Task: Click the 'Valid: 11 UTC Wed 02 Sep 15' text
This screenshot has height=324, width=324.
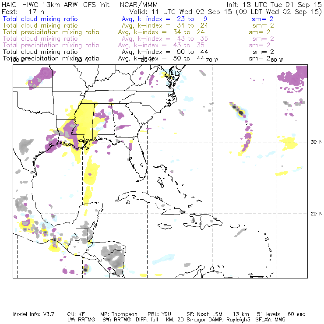Action: point(181,11)
